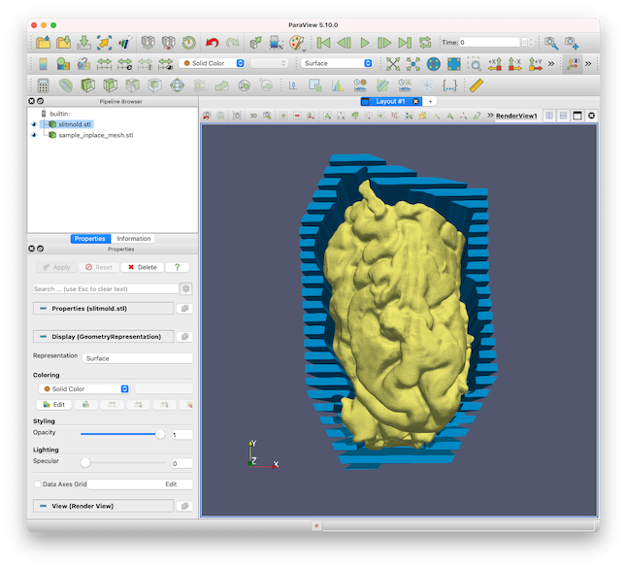Click the Python shell braces icon

(x=449, y=85)
